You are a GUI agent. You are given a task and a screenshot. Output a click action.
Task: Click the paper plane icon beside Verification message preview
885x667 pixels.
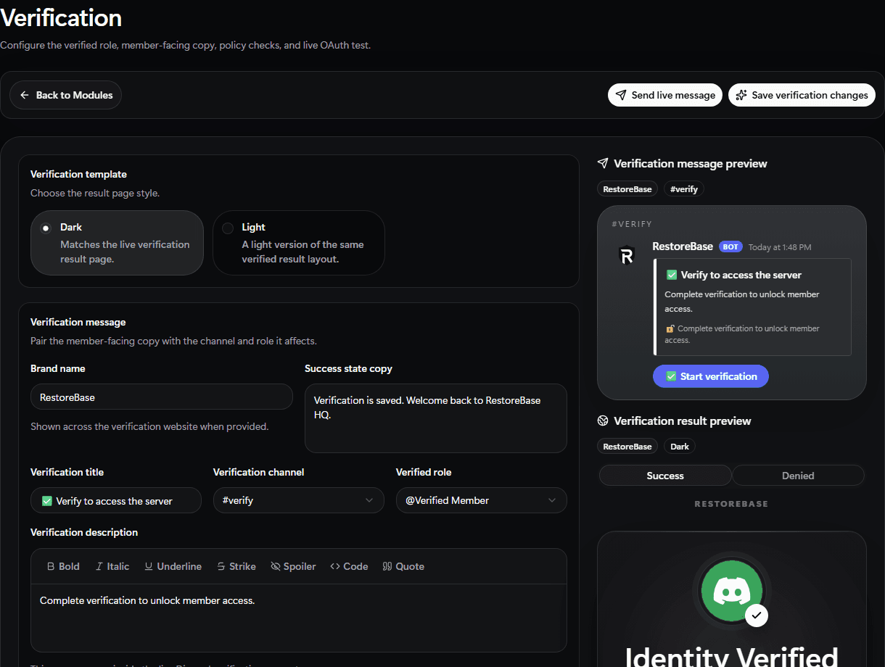(602, 164)
